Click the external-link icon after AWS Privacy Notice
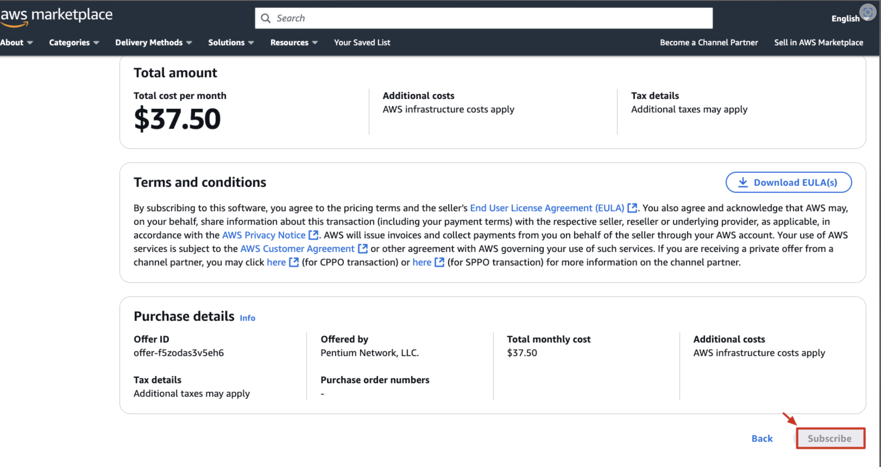Image resolution: width=881 pixels, height=467 pixels. click(x=313, y=235)
